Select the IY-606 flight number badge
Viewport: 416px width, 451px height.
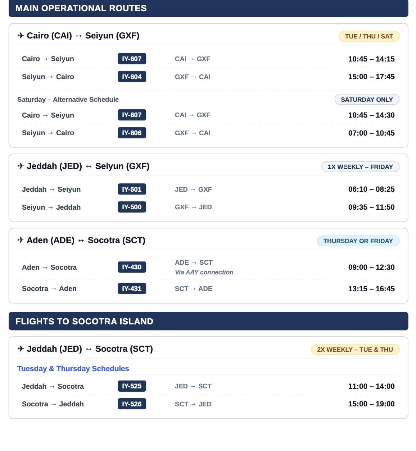coord(132,133)
